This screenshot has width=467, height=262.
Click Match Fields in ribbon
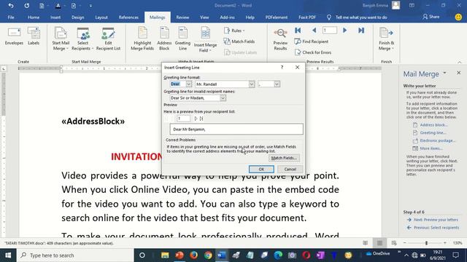(x=239, y=41)
